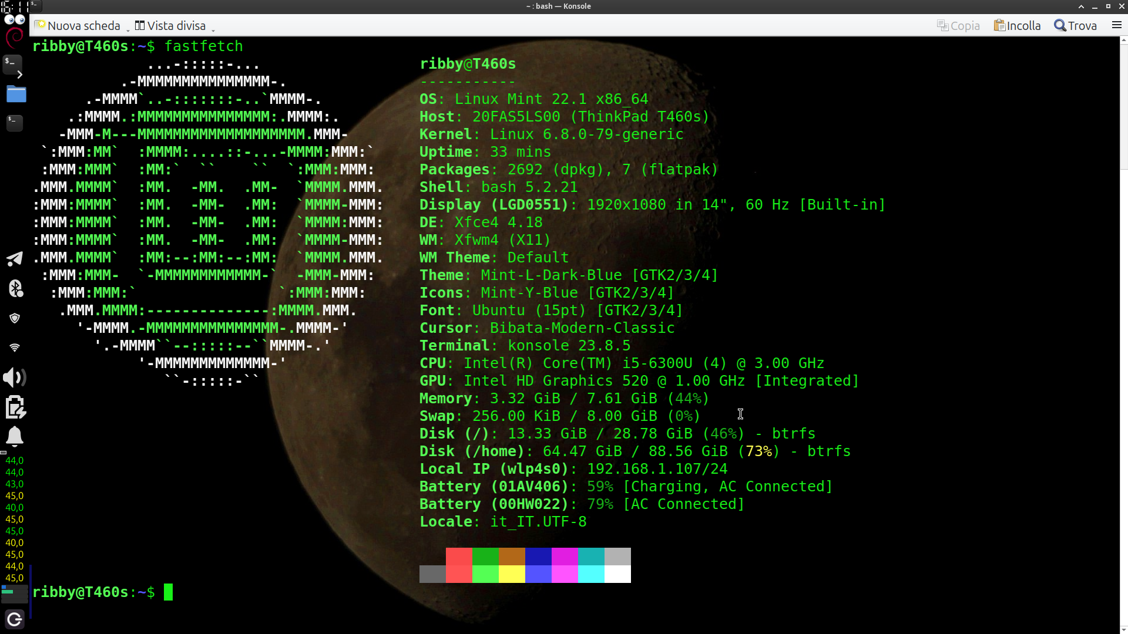Click the 'Shell: bash 5.2.21' line
The image size is (1128, 634).
pyautogui.click(x=498, y=187)
